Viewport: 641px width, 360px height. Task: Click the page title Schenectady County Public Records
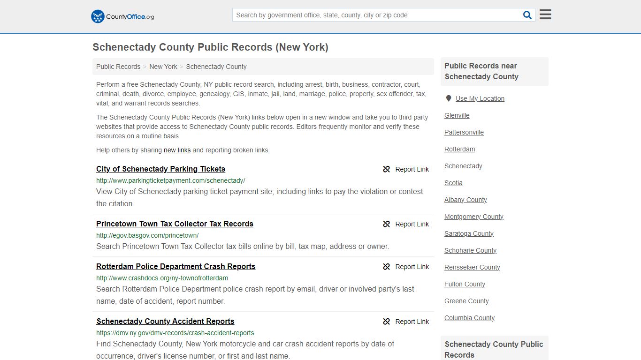tap(210, 47)
